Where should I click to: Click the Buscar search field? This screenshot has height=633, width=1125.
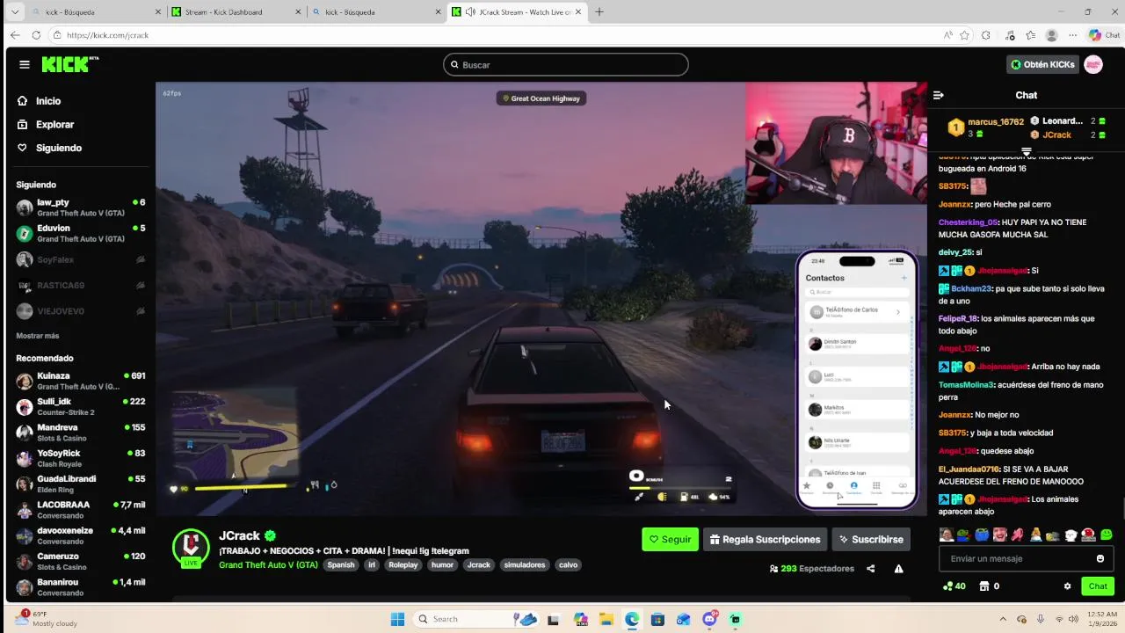pos(566,64)
